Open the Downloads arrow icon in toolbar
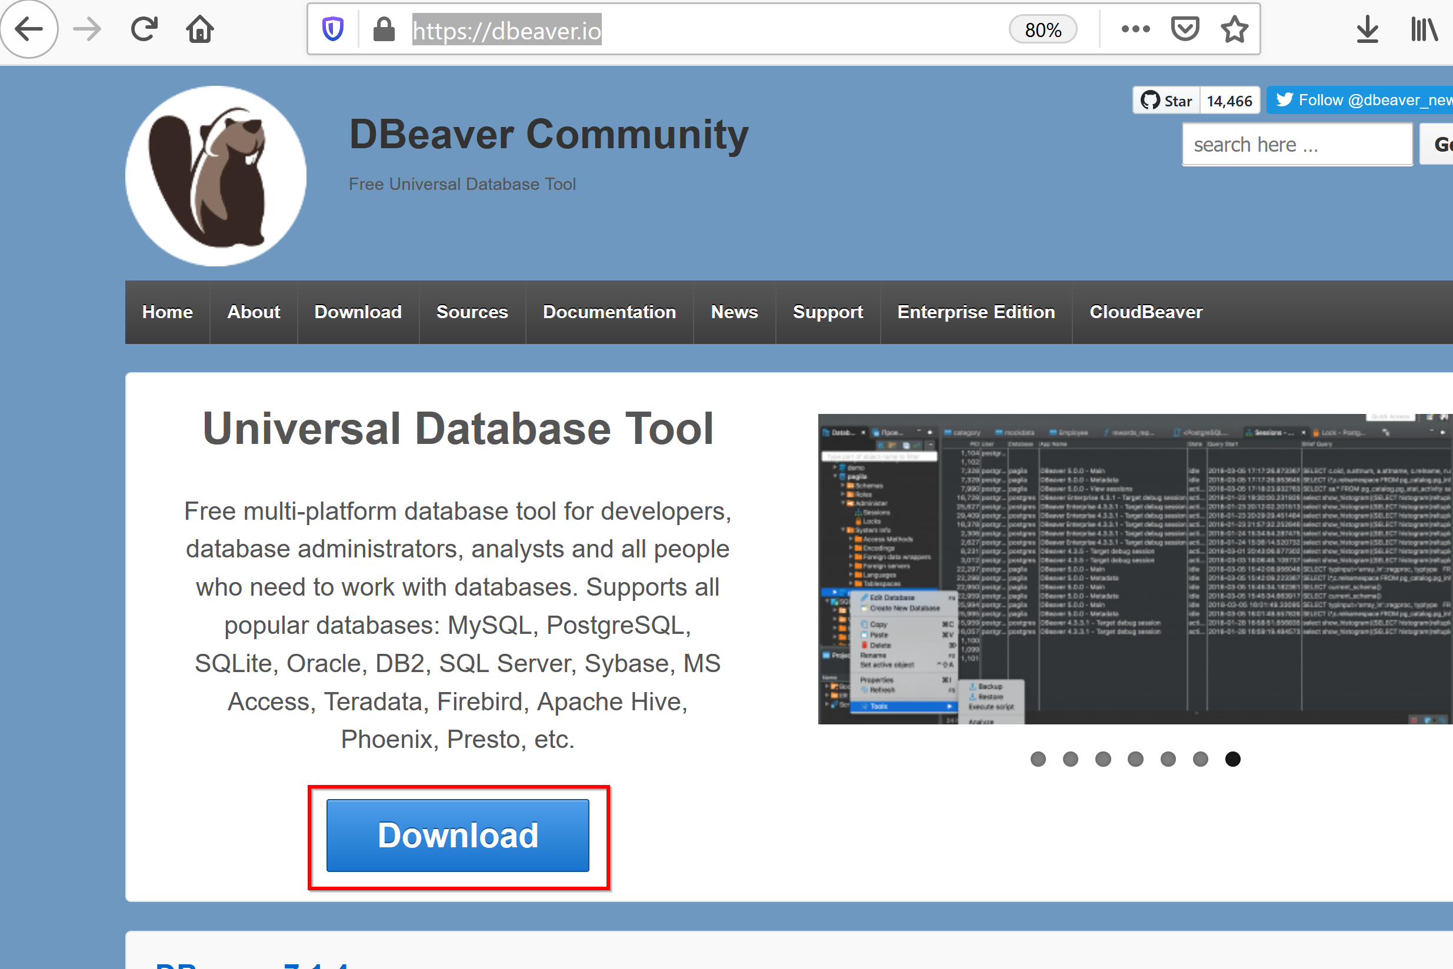The width and height of the screenshot is (1453, 969). point(1367,29)
